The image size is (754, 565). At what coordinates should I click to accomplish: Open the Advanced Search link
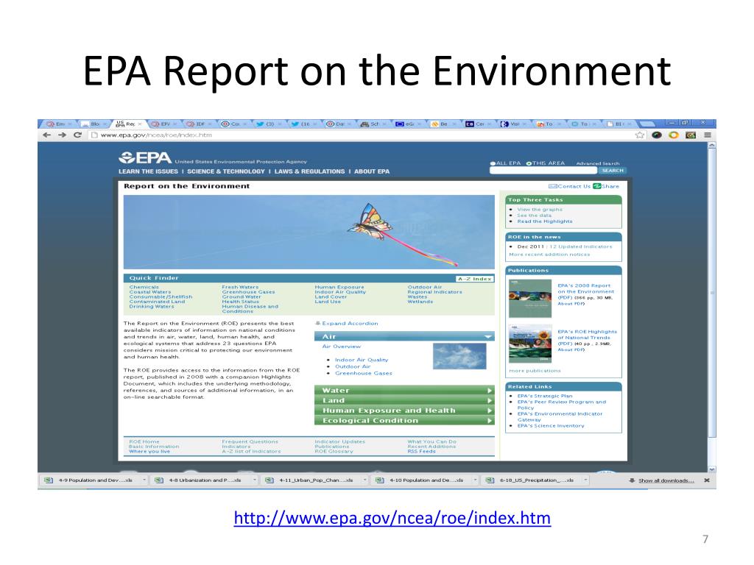[x=598, y=163]
